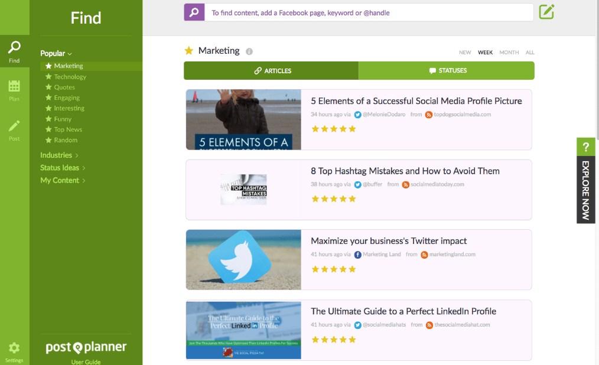
Task: Click the marketingland.com source link
Action: coord(452,255)
